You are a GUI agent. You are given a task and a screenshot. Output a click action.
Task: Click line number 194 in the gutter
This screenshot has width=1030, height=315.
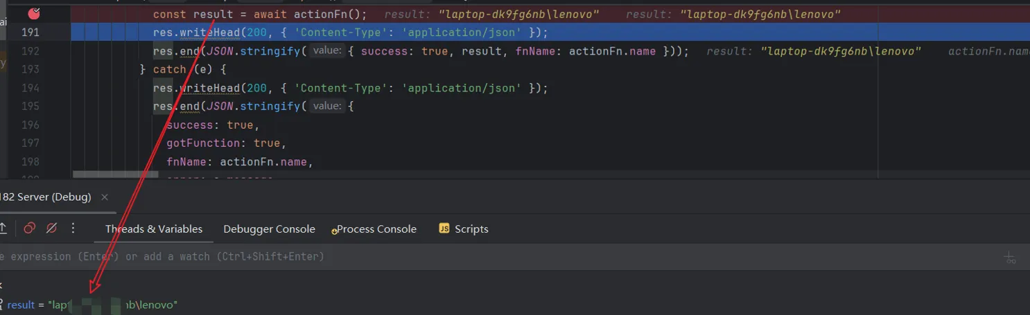[x=30, y=88]
